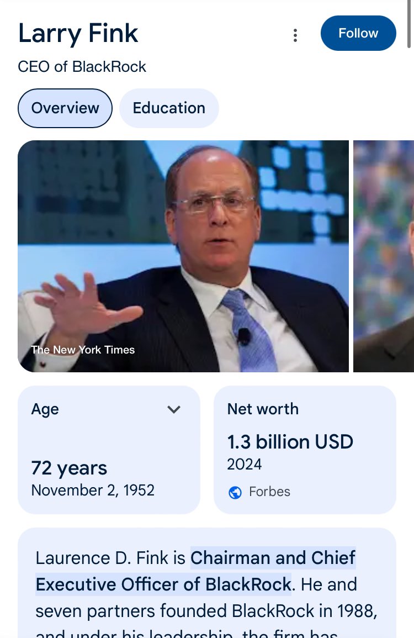View the second partially visible photo
Image resolution: width=414 pixels, height=638 pixels.
pyautogui.click(x=384, y=256)
